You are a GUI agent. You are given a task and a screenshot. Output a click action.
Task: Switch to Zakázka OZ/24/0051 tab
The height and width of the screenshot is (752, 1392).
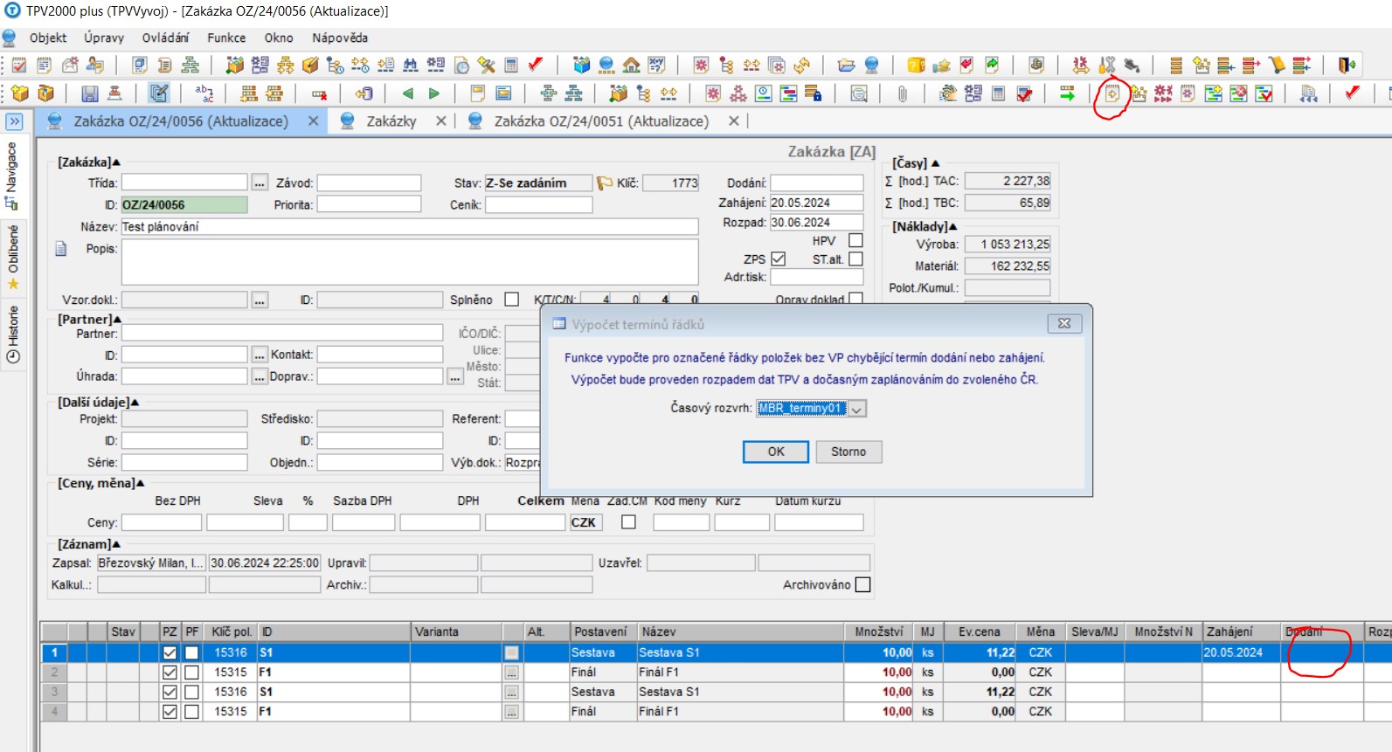[x=601, y=121]
